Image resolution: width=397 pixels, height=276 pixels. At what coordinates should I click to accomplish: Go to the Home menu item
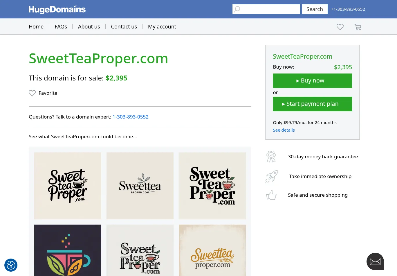click(36, 27)
